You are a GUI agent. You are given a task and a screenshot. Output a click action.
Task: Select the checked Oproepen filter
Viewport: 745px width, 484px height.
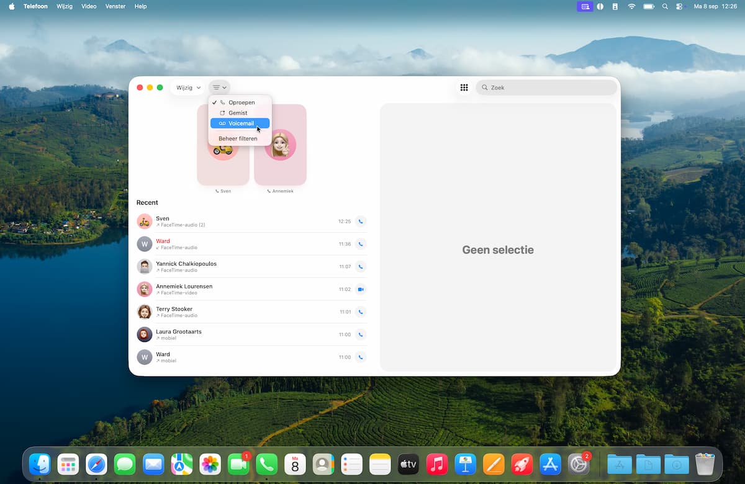point(241,102)
